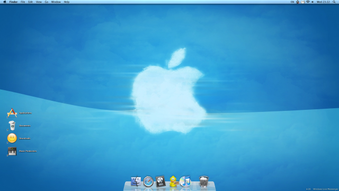This screenshot has height=191, width=339.
Task: Open the Trash in the dock
Action: [204, 181]
